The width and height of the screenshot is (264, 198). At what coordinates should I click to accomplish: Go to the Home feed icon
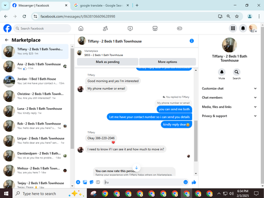click(81, 29)
